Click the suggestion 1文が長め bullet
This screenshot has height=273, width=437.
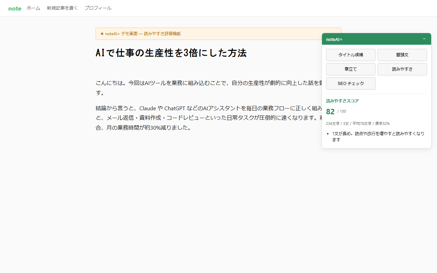click(x=378, y=136)
